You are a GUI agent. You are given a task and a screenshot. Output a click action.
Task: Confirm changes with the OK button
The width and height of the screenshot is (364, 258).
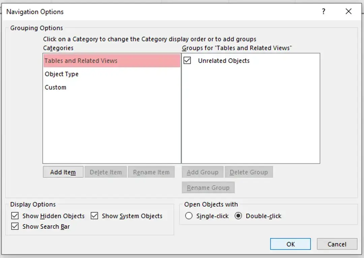[x=290, y=244]
